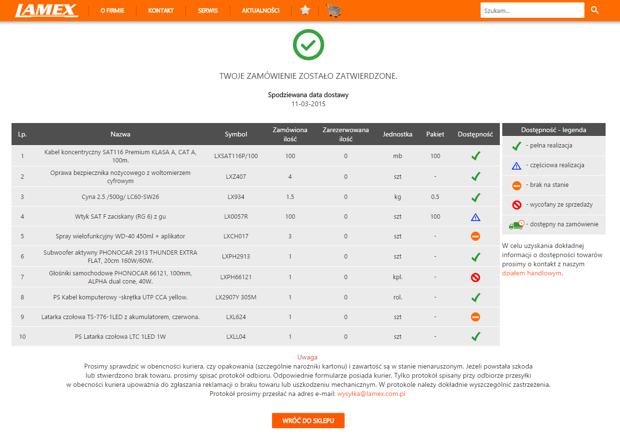620x444 pixels.
Task: Open the KONTAKT menu item
Action: (161, 11)
